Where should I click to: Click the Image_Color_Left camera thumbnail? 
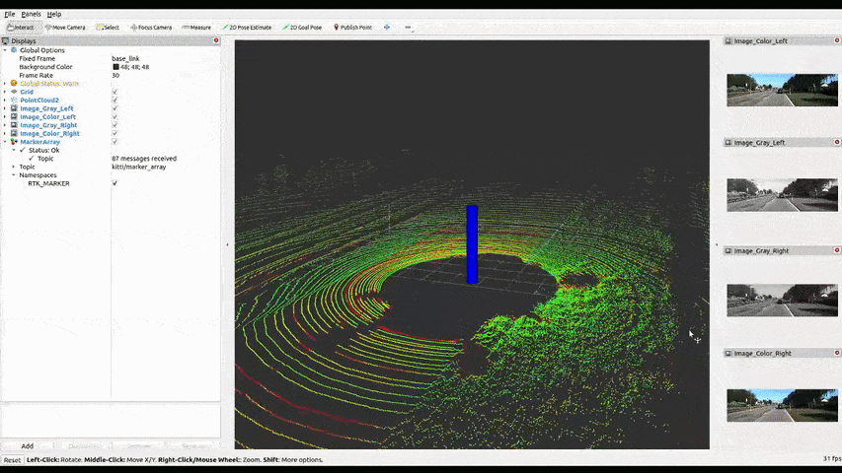(782, 90)
